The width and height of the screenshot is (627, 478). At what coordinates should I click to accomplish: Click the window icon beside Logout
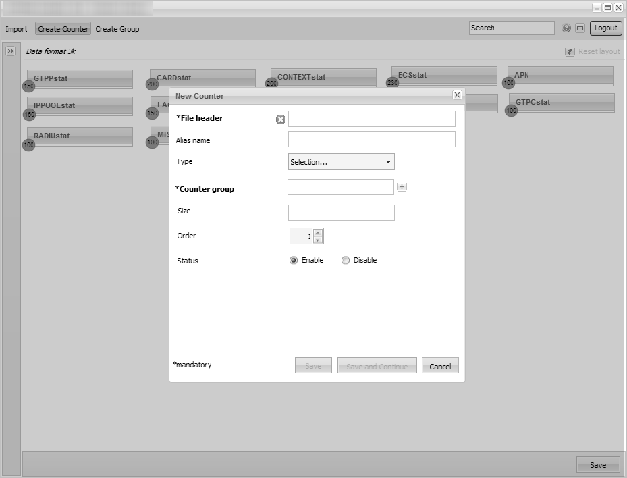point(580,28)
